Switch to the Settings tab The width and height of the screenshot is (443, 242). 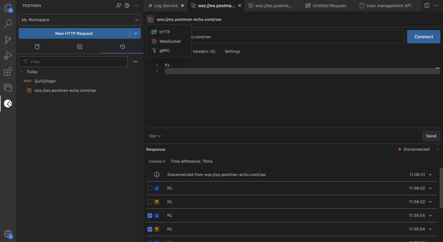(233, 51)
